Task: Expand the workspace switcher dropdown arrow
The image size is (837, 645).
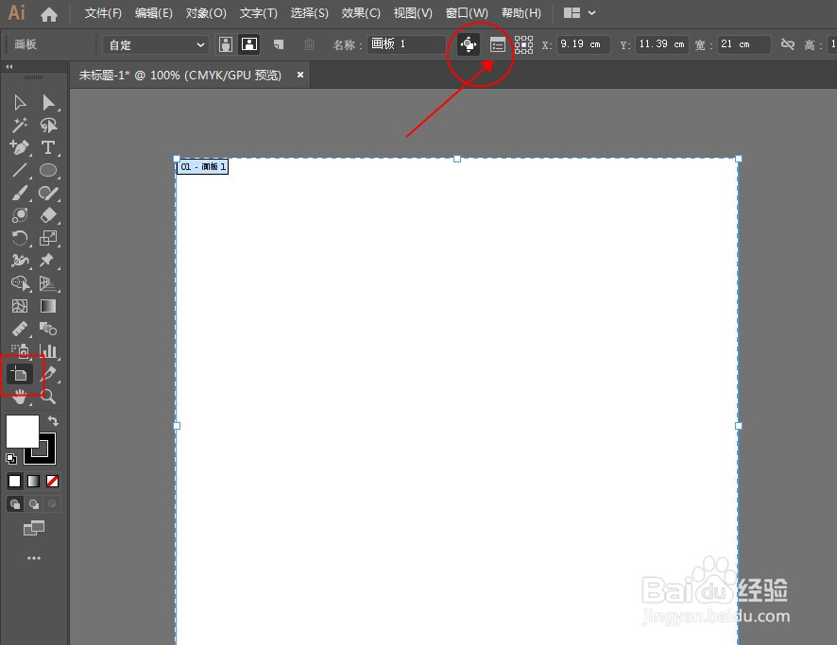Action: point(591,13)
